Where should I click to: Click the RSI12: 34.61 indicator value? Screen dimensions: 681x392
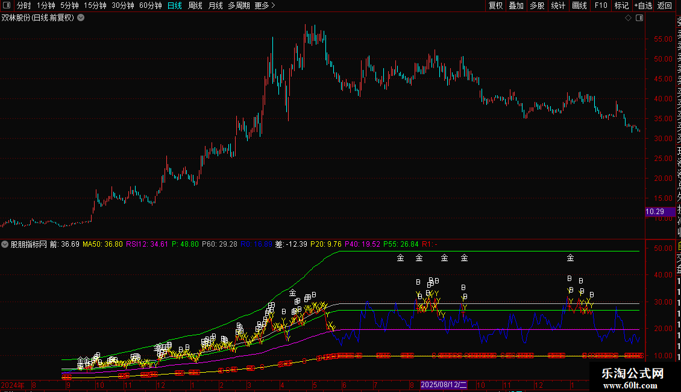coord(147,244)
